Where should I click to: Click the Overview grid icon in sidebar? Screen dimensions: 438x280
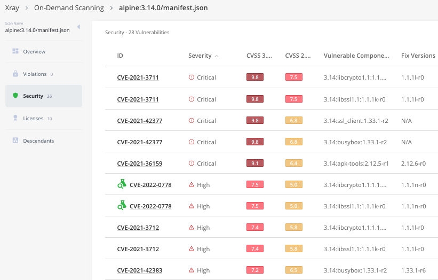pos(15,52)
